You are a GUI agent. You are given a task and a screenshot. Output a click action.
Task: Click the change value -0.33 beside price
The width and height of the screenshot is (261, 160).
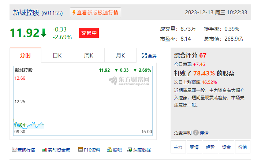[x=60, y=29]
